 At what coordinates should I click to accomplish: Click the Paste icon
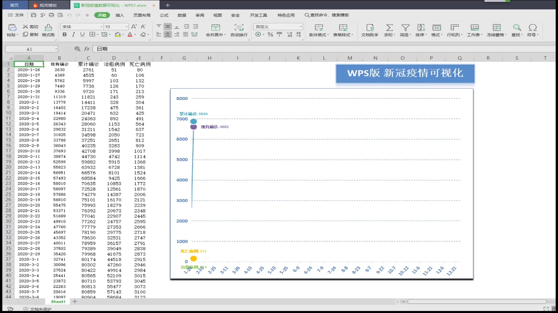[x=12, y=28]
